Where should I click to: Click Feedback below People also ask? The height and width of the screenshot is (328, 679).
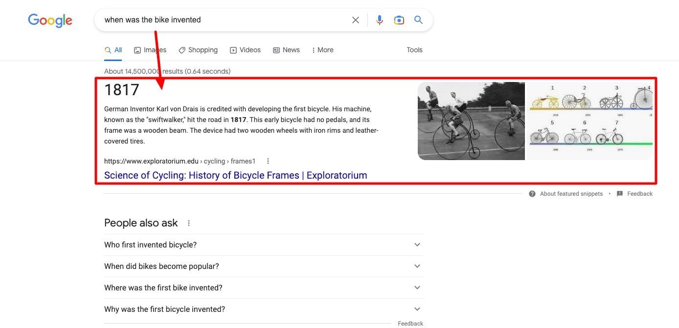click(x=410, y=323)
